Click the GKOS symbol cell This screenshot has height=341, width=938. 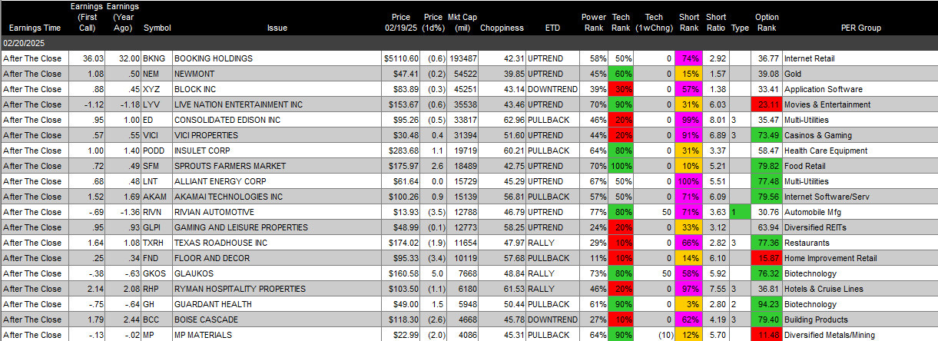156,273
